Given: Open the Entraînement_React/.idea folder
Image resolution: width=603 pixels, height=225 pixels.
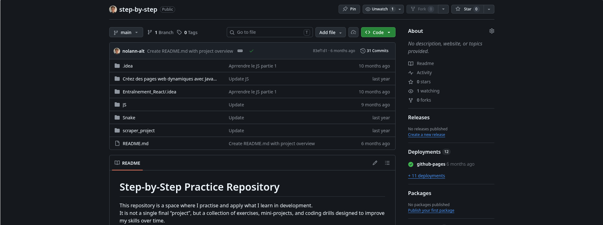Looking at the screenshot, I should pos(149,92).
